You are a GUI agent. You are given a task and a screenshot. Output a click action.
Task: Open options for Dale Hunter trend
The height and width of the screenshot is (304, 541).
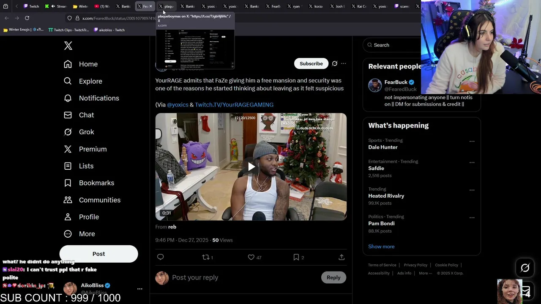472,141
